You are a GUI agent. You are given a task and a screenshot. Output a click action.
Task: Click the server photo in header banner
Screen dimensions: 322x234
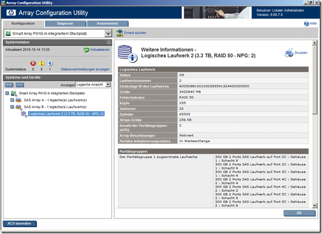(217, 13)
